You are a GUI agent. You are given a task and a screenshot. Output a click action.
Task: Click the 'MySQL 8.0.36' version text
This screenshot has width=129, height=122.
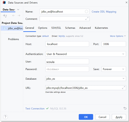[58, 109]
